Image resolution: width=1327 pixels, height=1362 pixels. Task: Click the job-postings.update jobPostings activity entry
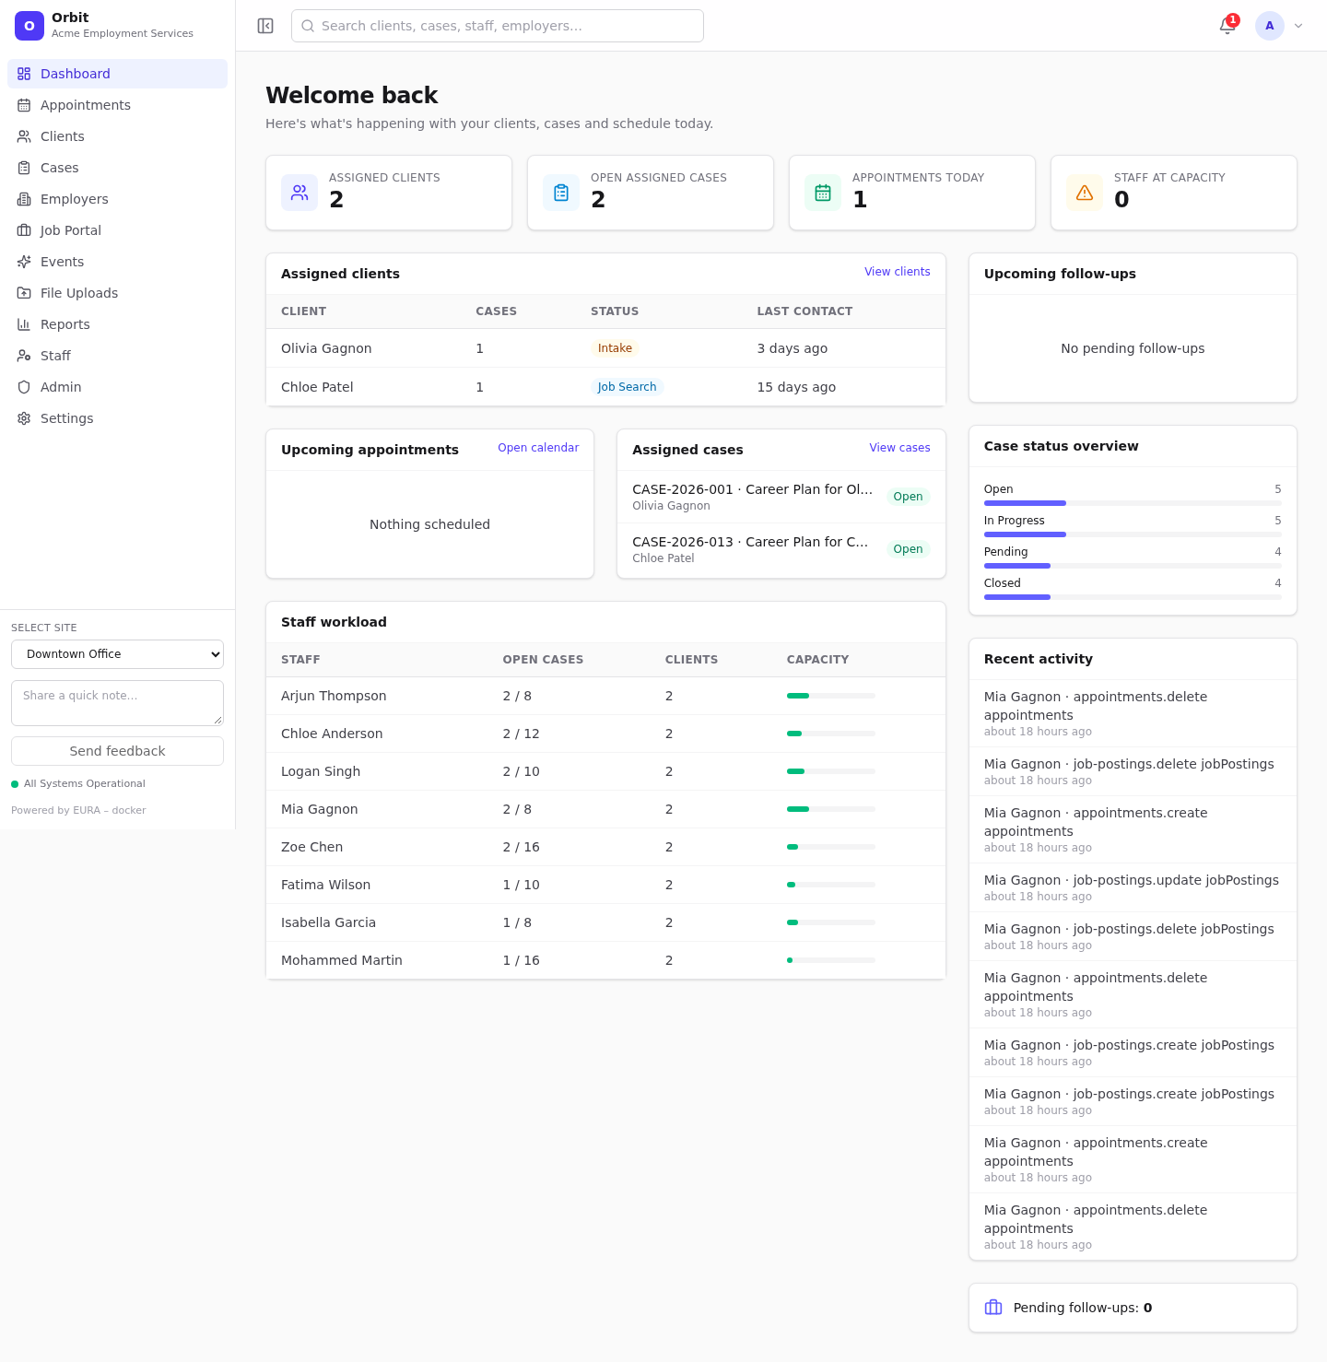point(1133,887)
